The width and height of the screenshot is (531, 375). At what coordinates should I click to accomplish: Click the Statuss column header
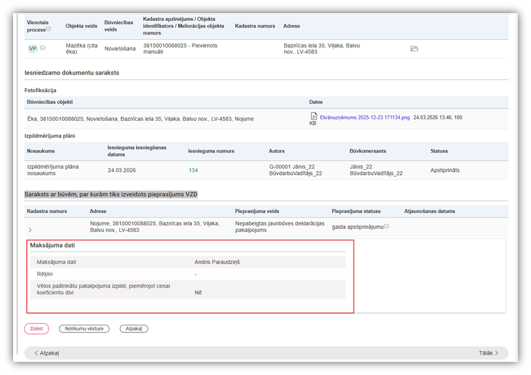[x=439, y=151]
